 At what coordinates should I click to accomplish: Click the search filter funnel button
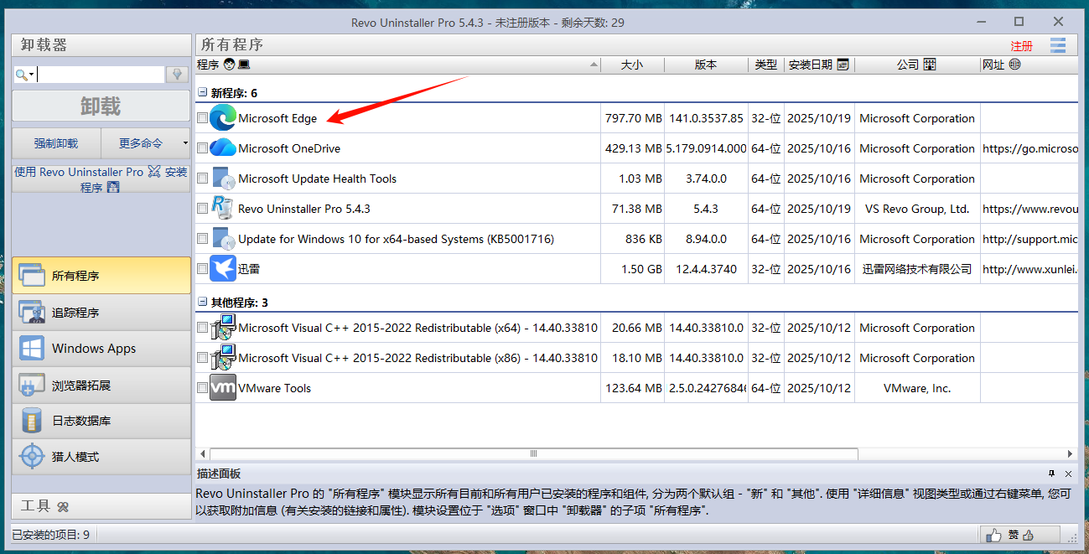(x=176, y=75)
